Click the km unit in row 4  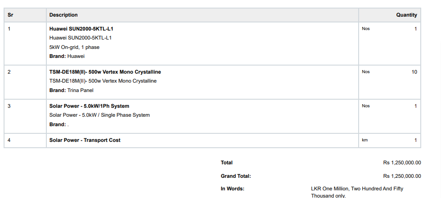[365, 140]
